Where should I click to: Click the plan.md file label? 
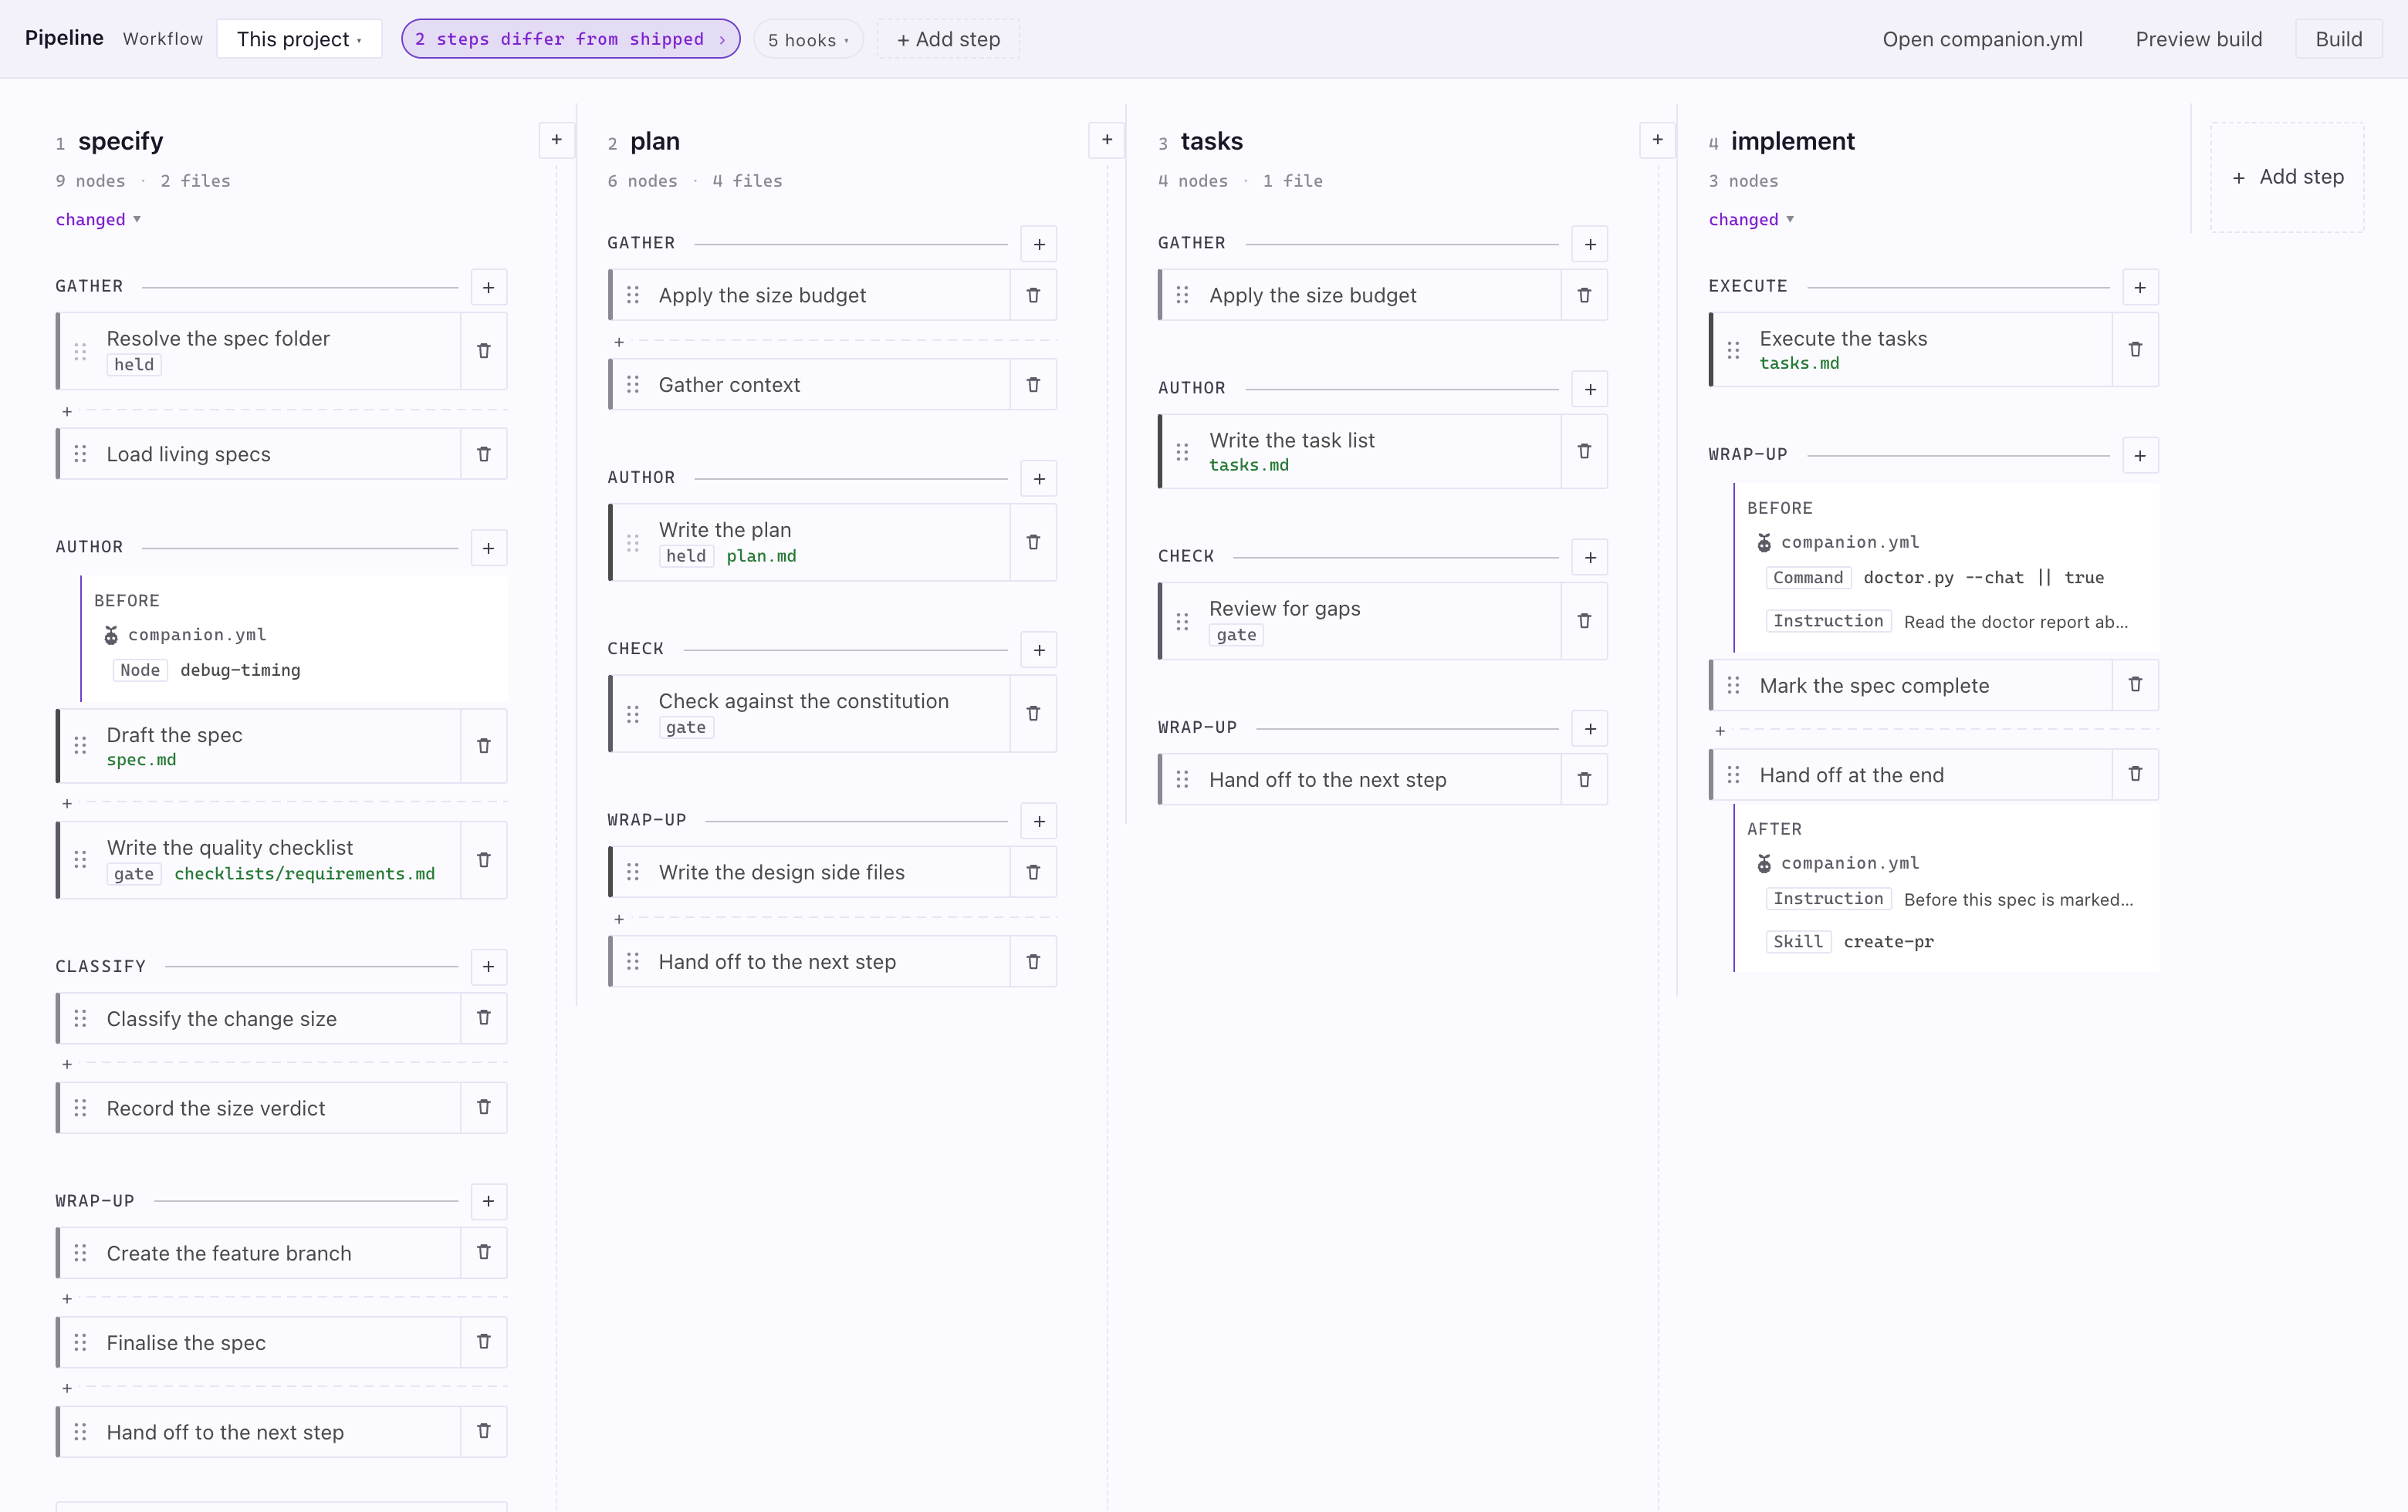(761, 555)
